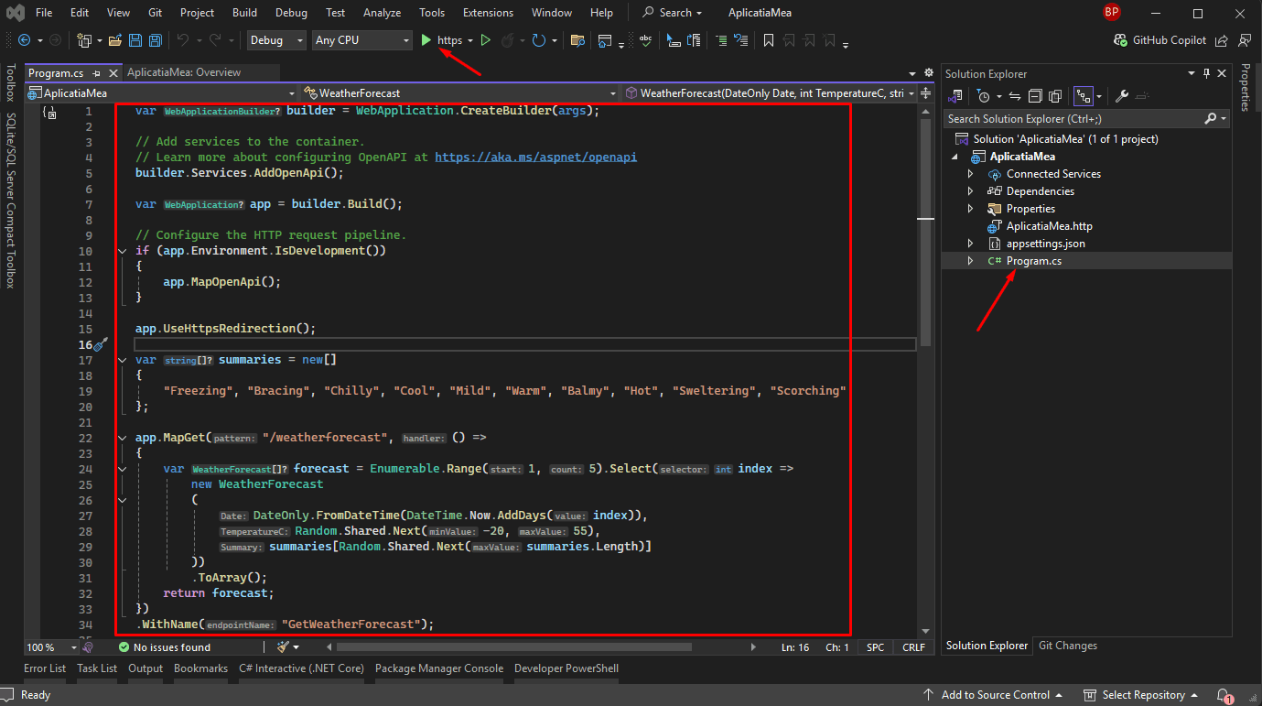Screen dimensions: 1262x706
Task: Open the File menu
Action: [44, 13]
